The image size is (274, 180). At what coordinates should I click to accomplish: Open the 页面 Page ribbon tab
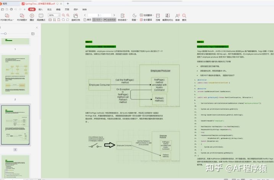pos(67,10)
